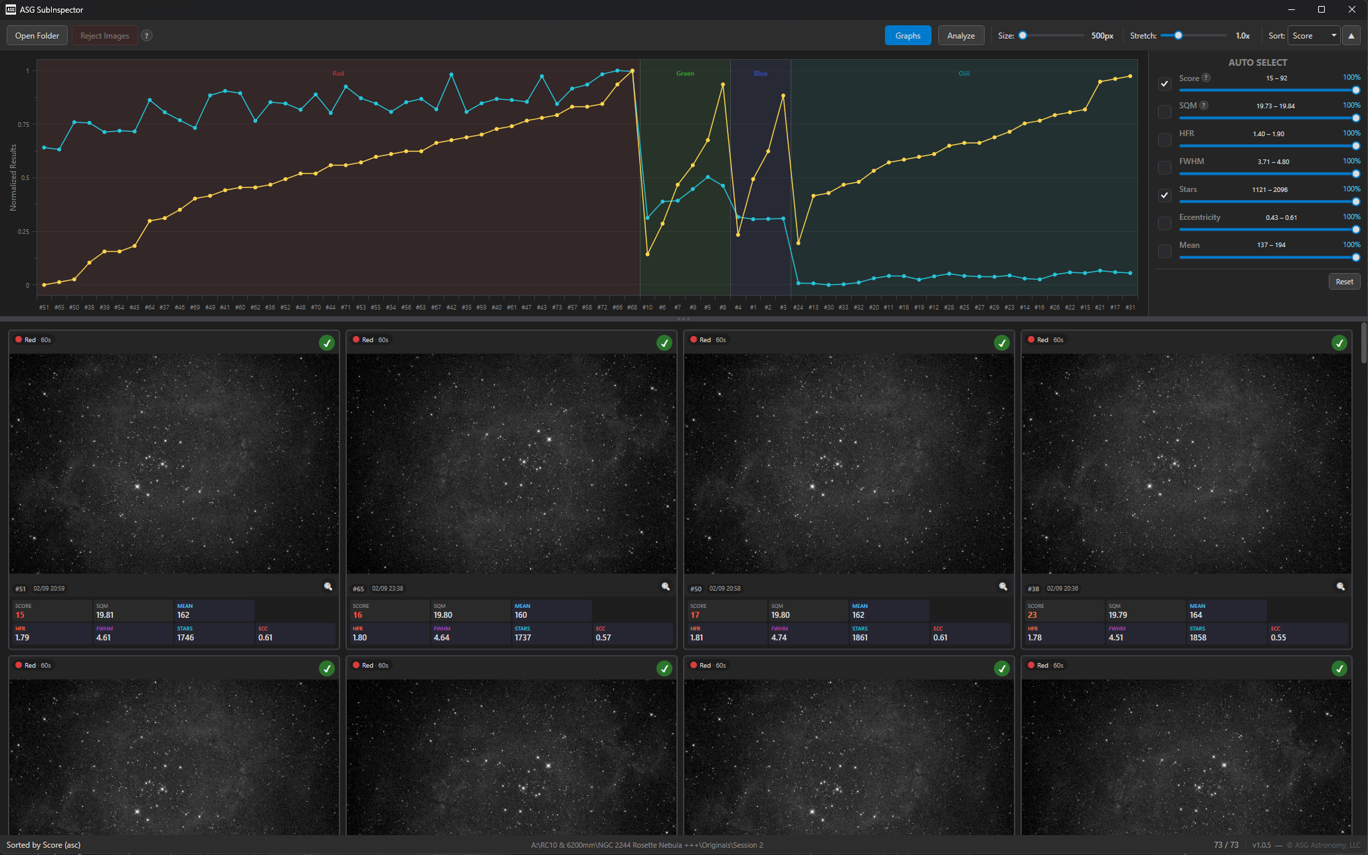
Task: Select the #65 Red frame thumbnail
Action: pyautogui.click(x=511, y=464)
